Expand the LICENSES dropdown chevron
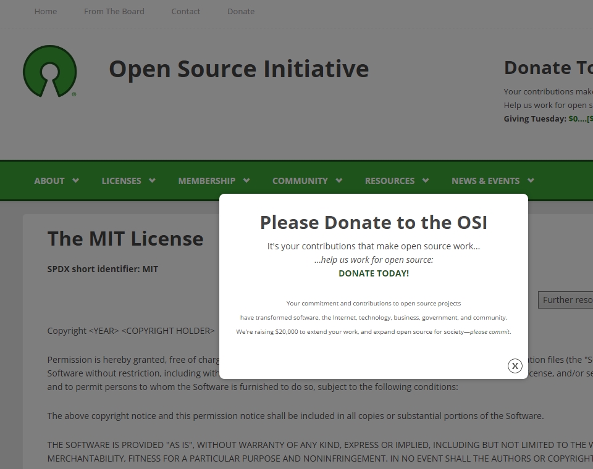 [x=153, y=180]
